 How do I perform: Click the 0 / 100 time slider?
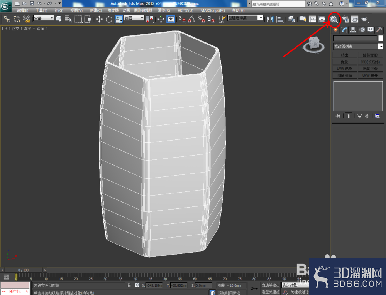tap(24, 270)
